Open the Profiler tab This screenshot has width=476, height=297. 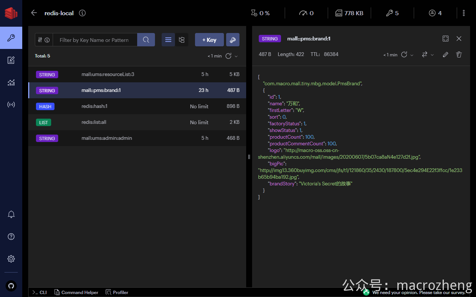[x=117, y=293]
